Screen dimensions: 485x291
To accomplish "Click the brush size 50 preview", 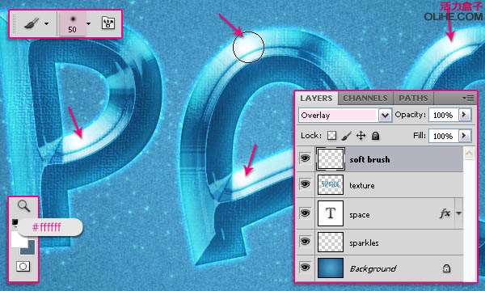I will (73, 23).
